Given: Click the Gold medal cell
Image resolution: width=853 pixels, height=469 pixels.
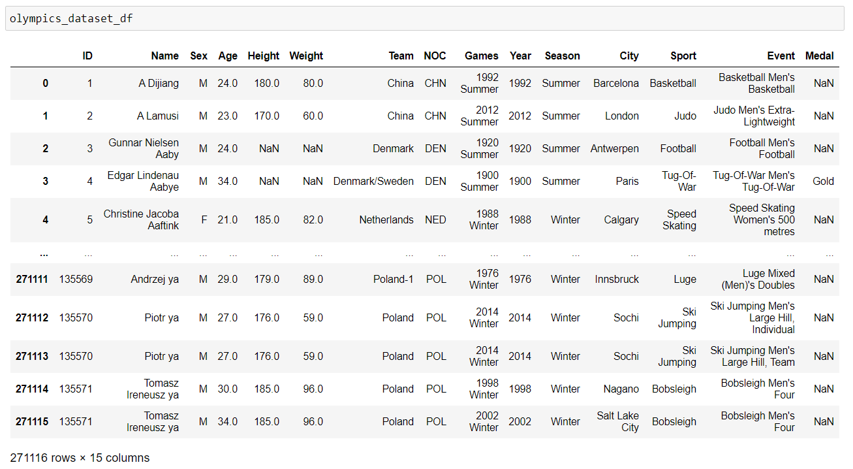Looking at the screenshot, I should (823, 182).
